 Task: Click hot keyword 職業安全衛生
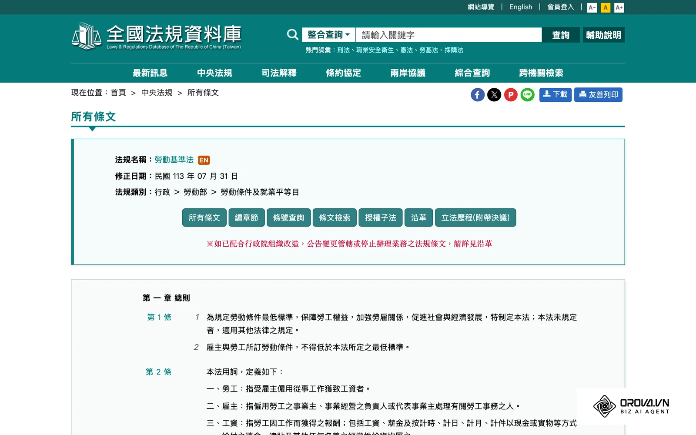(375, 50)
